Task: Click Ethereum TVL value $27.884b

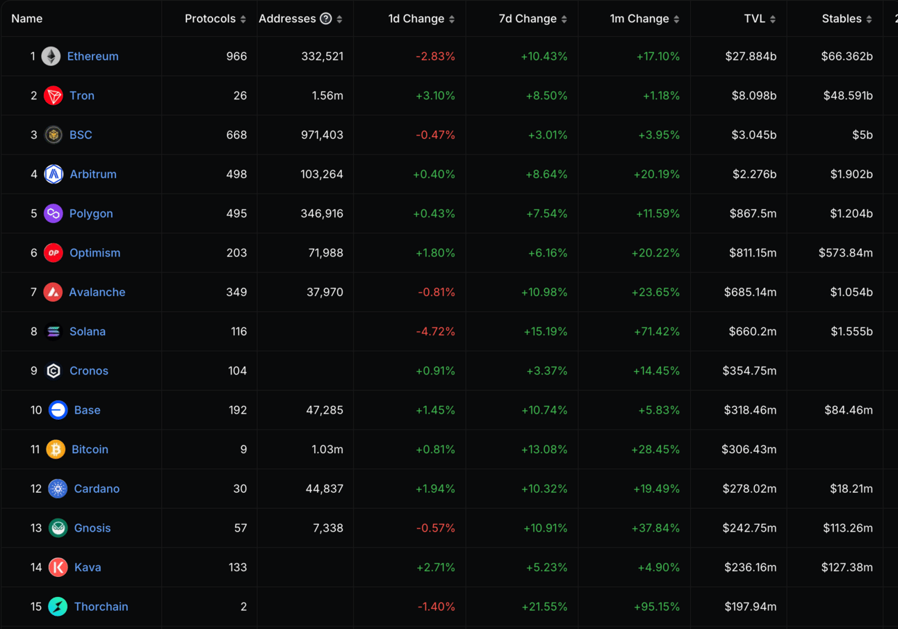Action: pyautogui.click(x=751, y=56)
